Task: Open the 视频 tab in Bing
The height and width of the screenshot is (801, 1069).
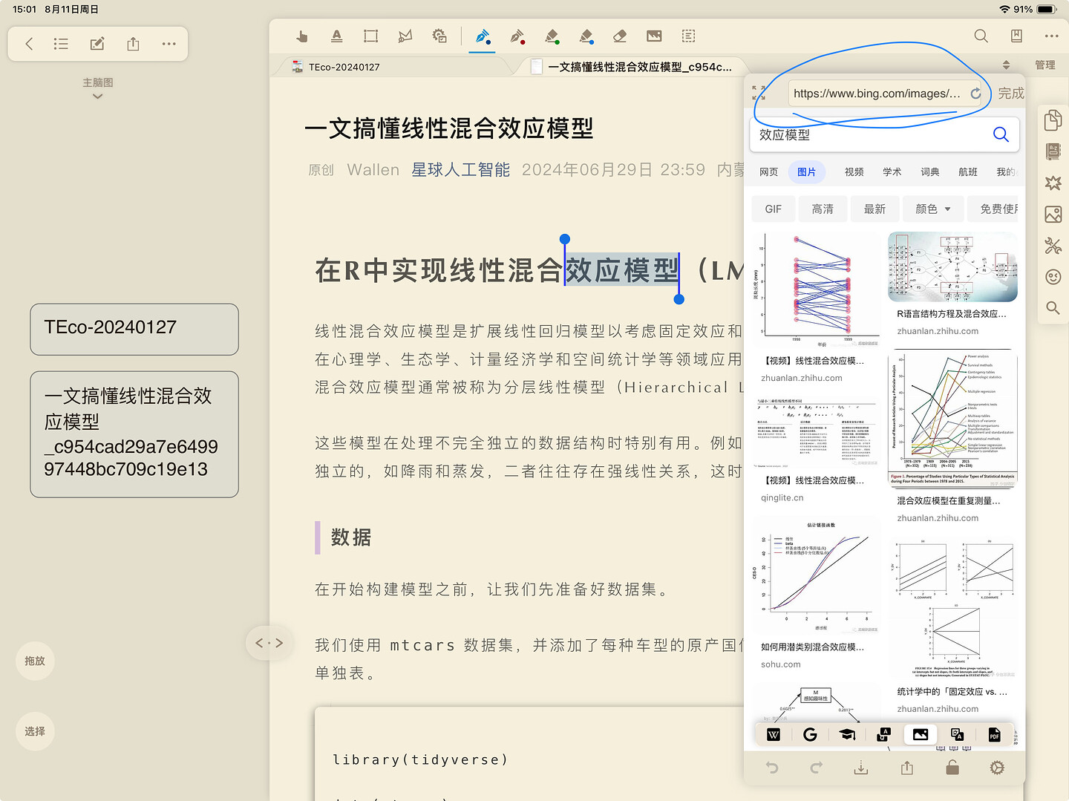Action: click(854, 172)
